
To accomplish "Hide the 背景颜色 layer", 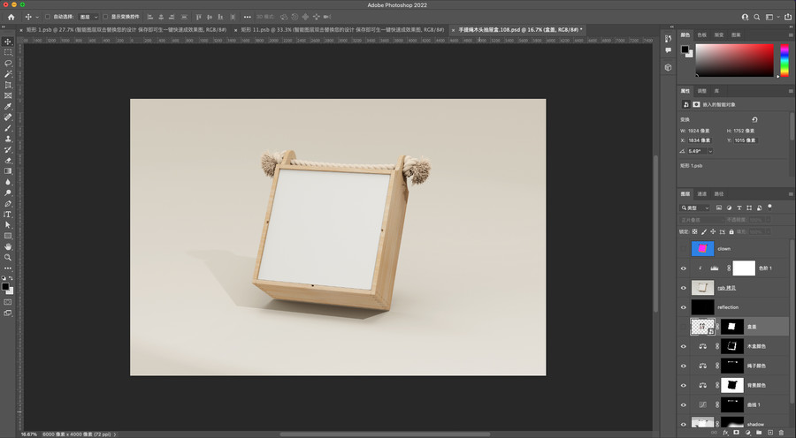I will [x=684, y=385].
